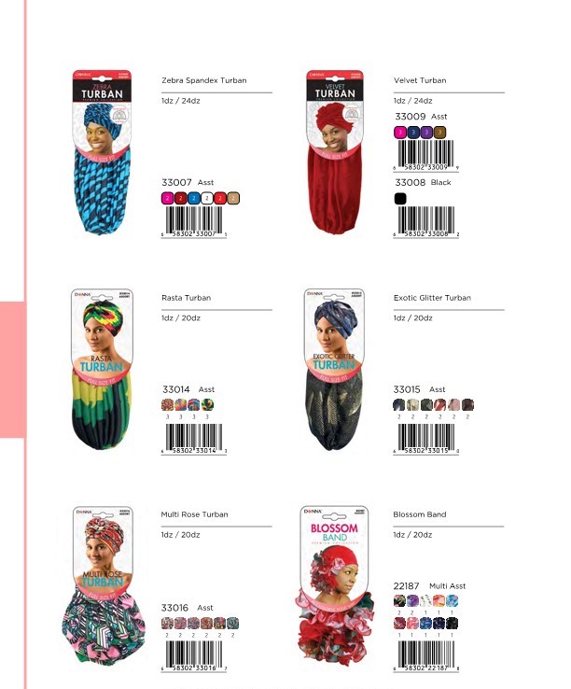Click the Blossom Band title text
The height and width of the screenshot is (689, 571).
pyautogui.click(x=420, y=514)
